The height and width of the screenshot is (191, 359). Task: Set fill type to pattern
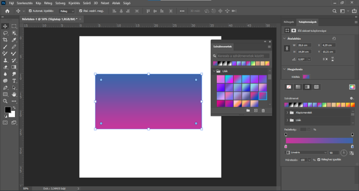point(316,87)
